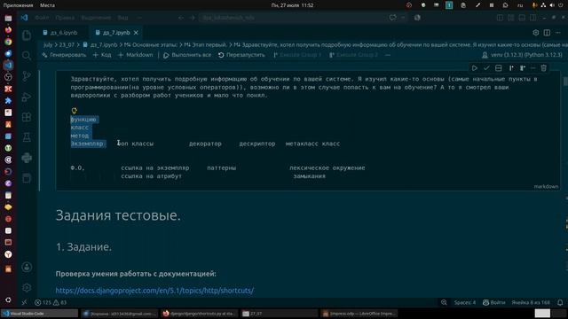The width and height of the screenshot is (568, 319).
Task: Click breadcrumb folder 23_07
Action: pos(67,45)
